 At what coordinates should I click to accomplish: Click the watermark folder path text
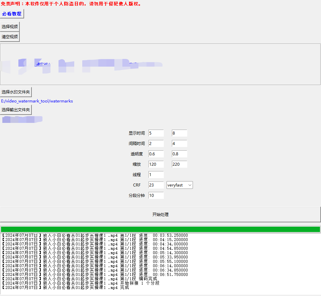pyautogui.click(x=37, y=101)
